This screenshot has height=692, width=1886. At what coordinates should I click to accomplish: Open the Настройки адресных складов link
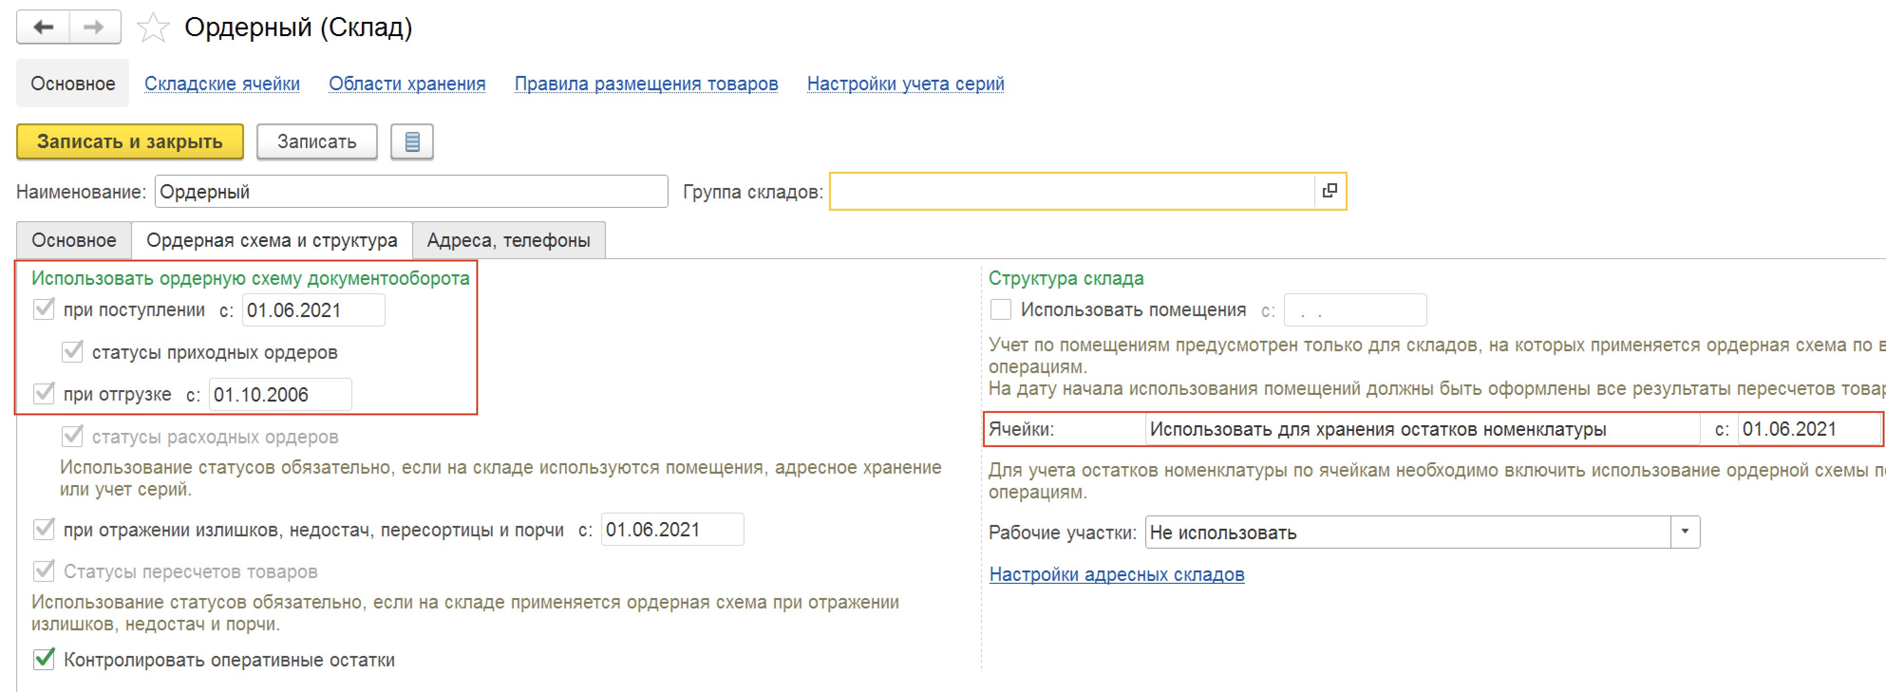tap(1116, 574)
